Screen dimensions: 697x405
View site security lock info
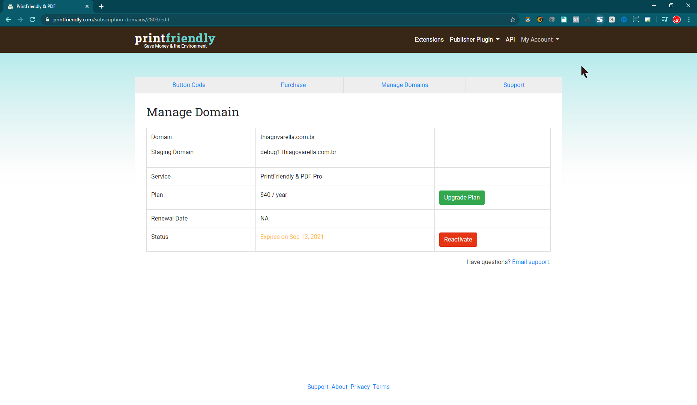tap(47, 19)
